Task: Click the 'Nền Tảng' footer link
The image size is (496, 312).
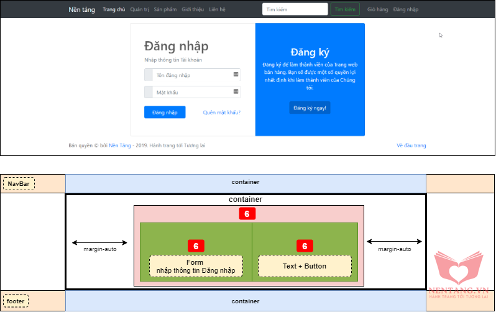Action: pyautogui.click(x=117, y=145)
